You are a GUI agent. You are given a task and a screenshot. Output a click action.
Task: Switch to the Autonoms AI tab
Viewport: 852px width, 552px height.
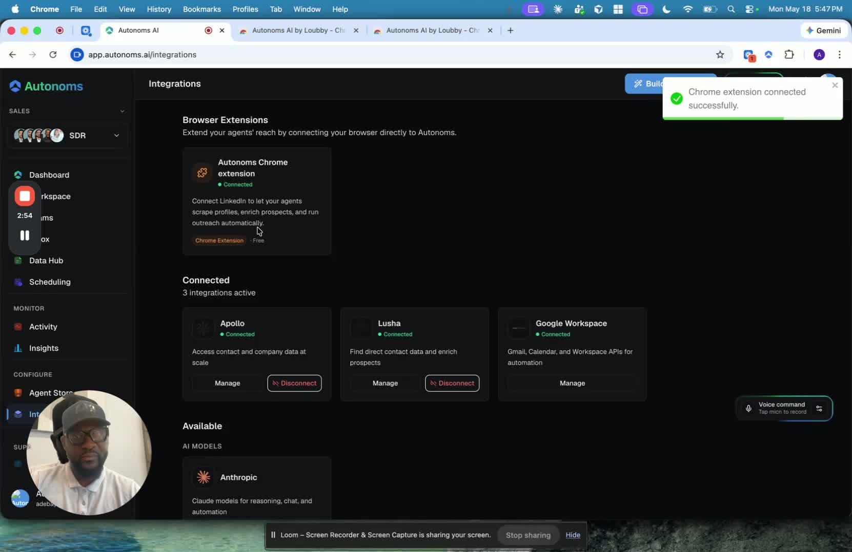(x=164, y=31)
